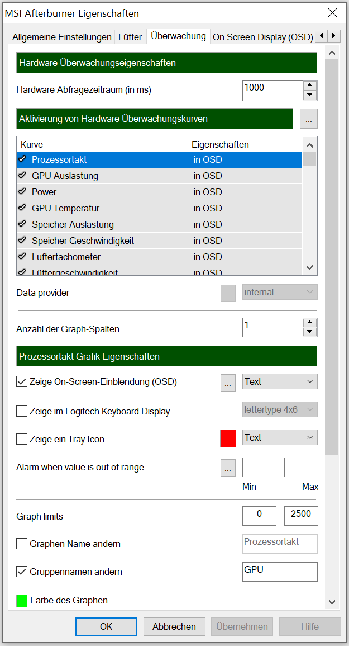Select the Power row in curve list
Viewport: 349px width, 646px height.
pos(160,192)
